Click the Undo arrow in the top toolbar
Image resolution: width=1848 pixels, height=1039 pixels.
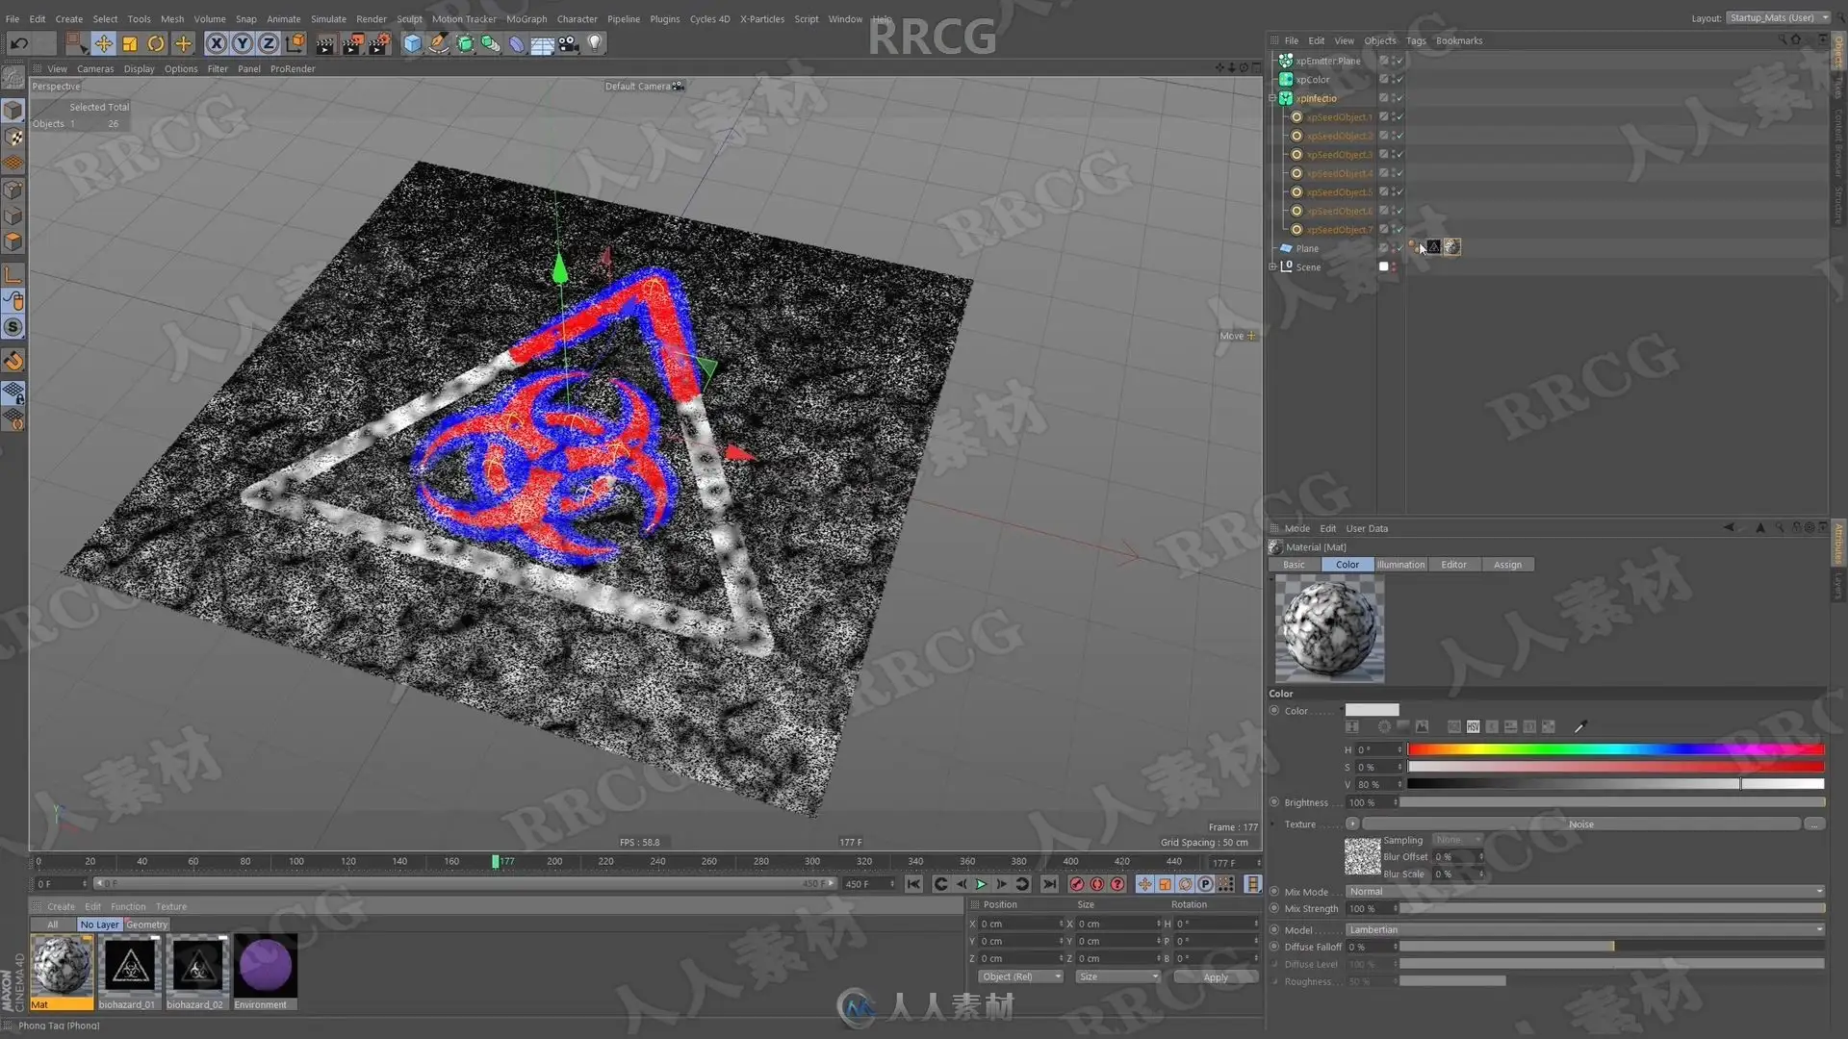coord(18,43)
